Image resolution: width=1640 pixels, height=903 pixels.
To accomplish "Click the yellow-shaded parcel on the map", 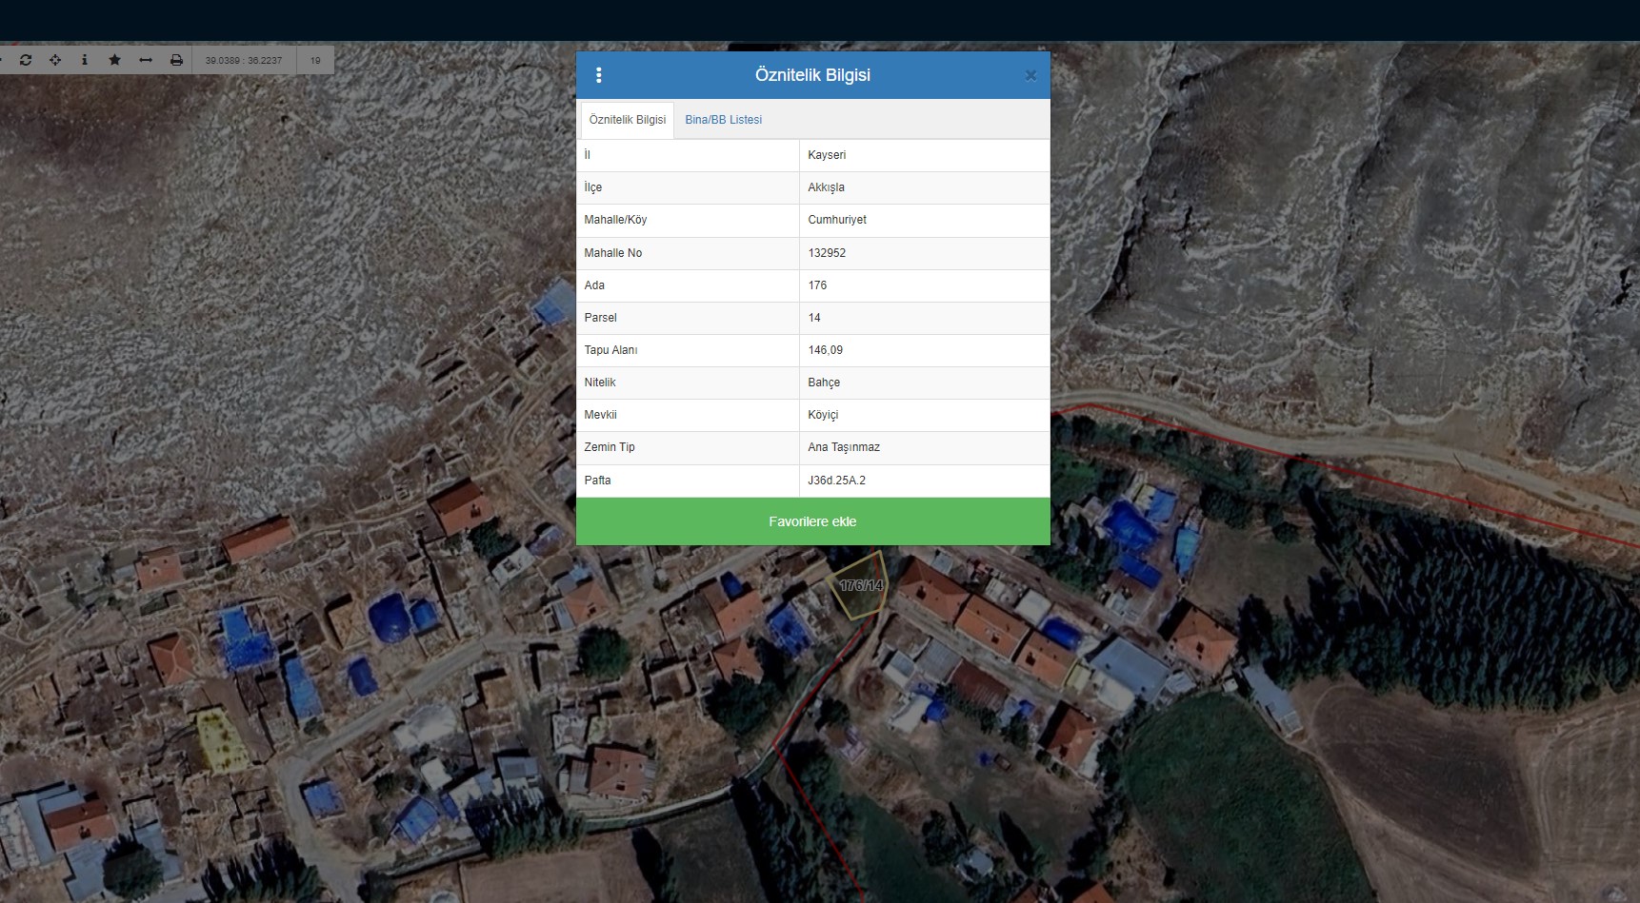I will point(219,739).
